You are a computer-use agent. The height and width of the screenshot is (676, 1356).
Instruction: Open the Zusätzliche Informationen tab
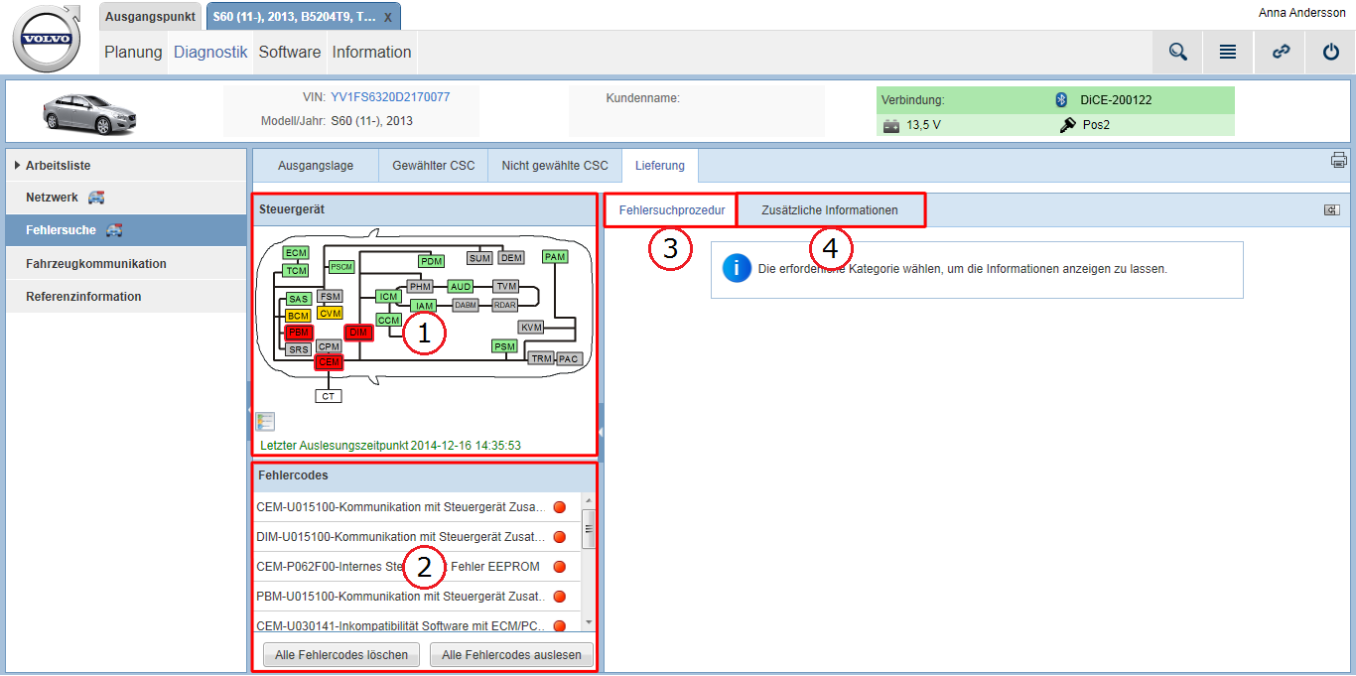[x=830, y=210]
